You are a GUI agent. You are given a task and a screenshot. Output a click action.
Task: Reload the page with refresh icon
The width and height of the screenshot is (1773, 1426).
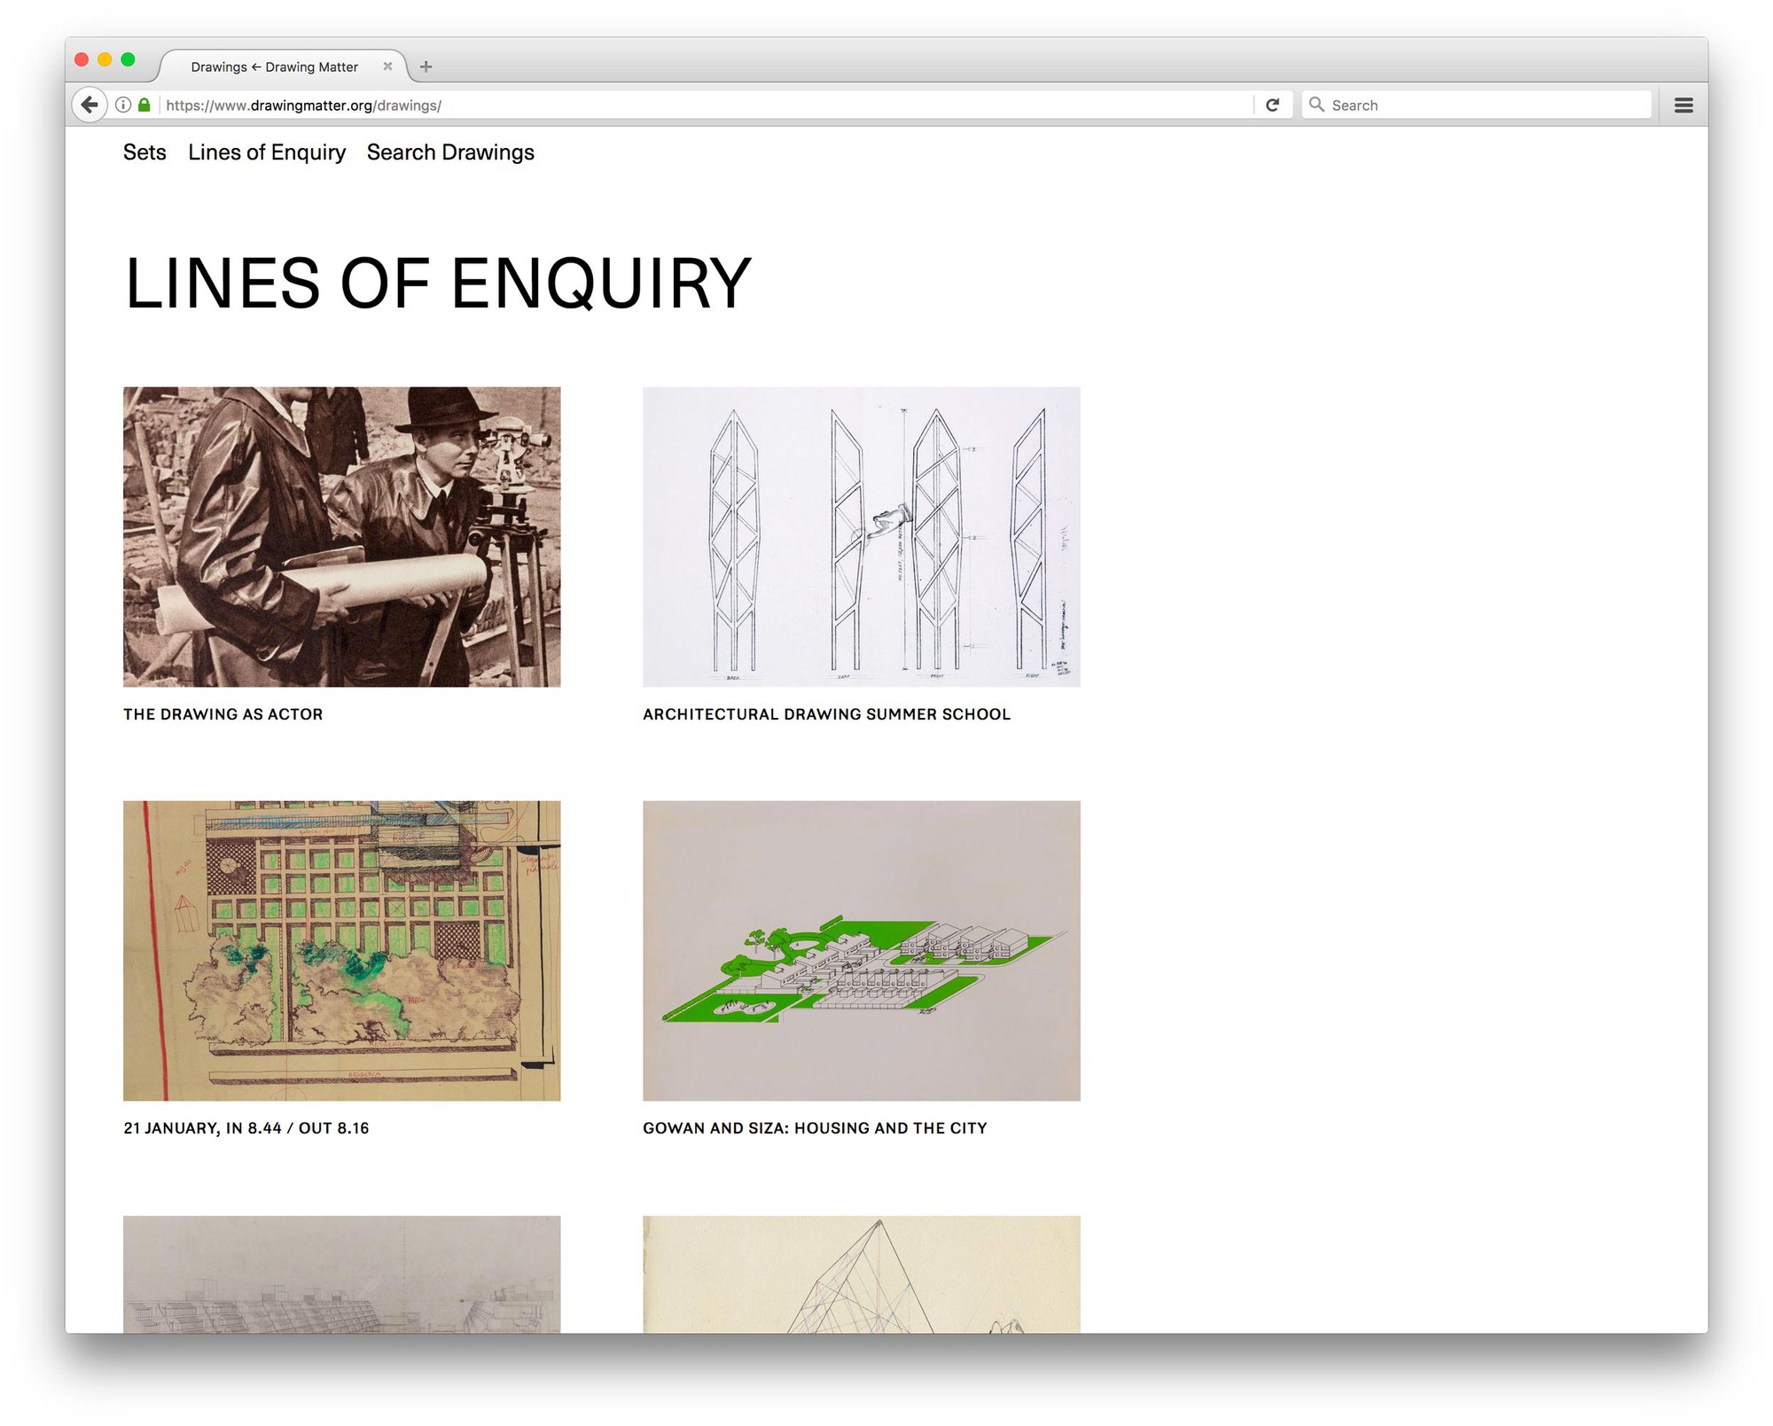point(1272,105)
